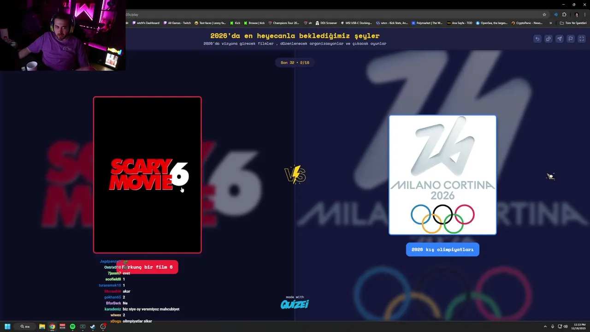This screenshot has width=590, height=332.
Task: Open 'wtcN's Dashboard' bookmark
Action: (146, 23)
